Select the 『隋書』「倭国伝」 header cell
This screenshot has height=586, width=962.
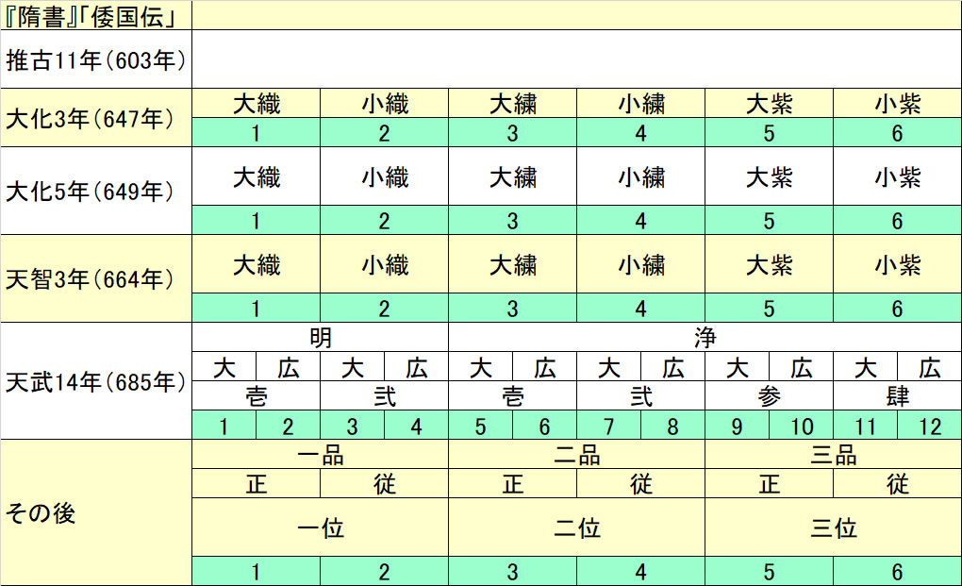(95, 15)
